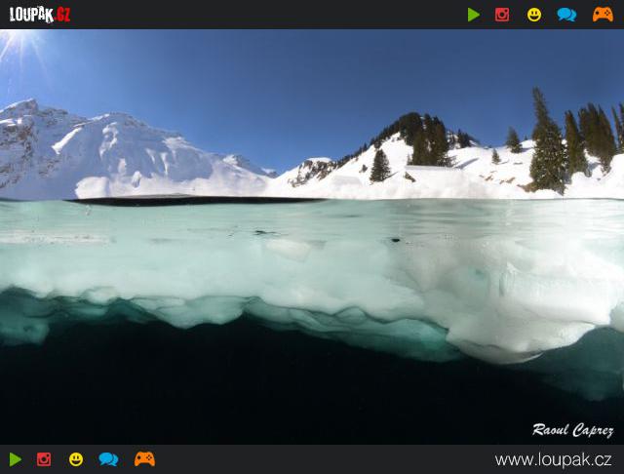Click the green play icon in top bar
This screenshot has height=474, width=624.
pos(474,15)
